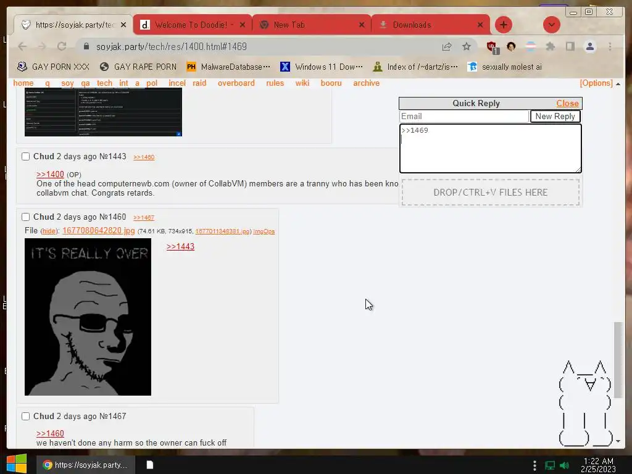Open a new tab with the plus button
Viewport: 632px width, 474px height.
[504, 25]
